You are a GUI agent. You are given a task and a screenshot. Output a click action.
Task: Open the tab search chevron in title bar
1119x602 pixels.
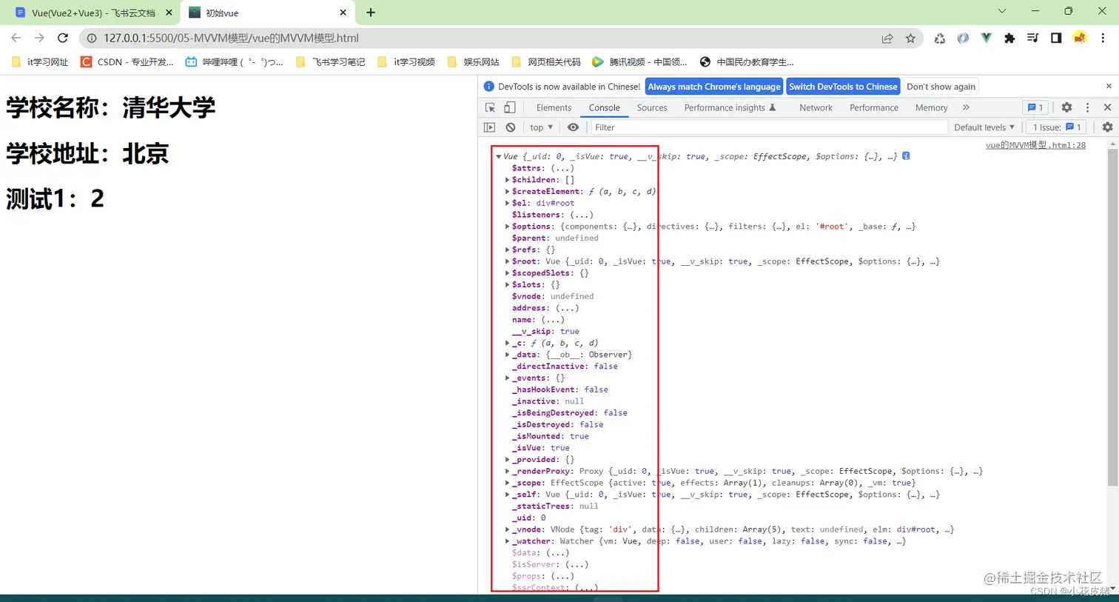click(x=1002, y=11)
